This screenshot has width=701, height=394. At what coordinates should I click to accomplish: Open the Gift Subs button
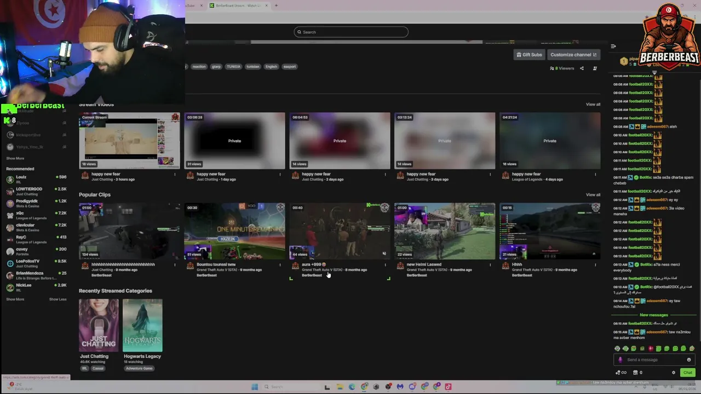click(529, 55)
